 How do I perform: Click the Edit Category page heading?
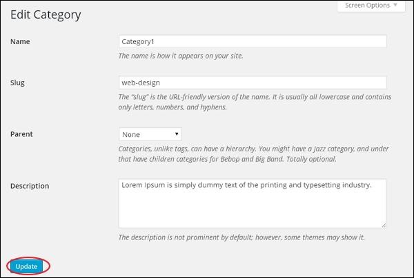pyautogui.click(x=46, y=14)
